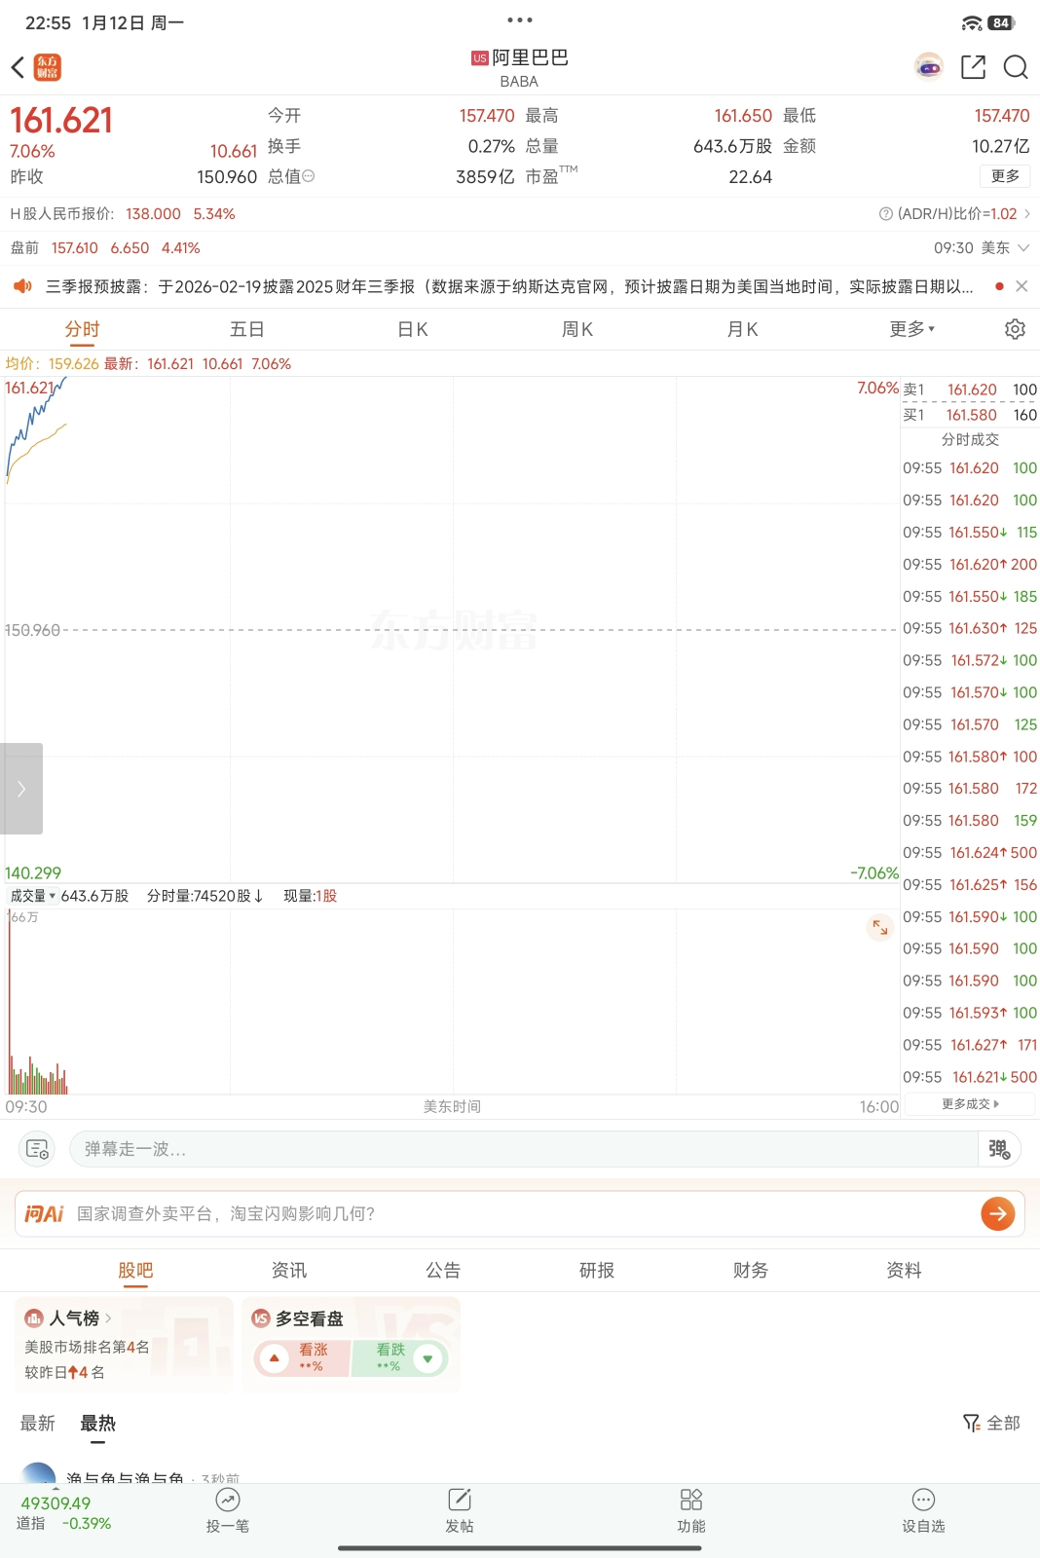Select the 研报 tab

[x=597, y=1270]
